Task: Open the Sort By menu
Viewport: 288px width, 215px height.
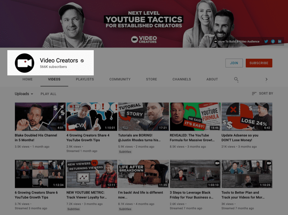Action: point(262,94)
